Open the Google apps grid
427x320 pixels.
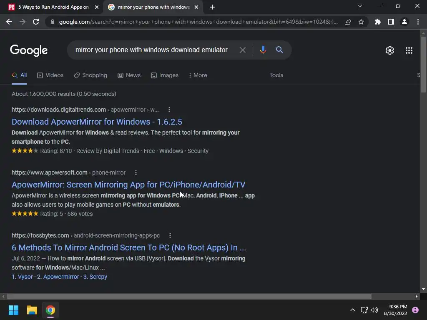tap(409, 50)
